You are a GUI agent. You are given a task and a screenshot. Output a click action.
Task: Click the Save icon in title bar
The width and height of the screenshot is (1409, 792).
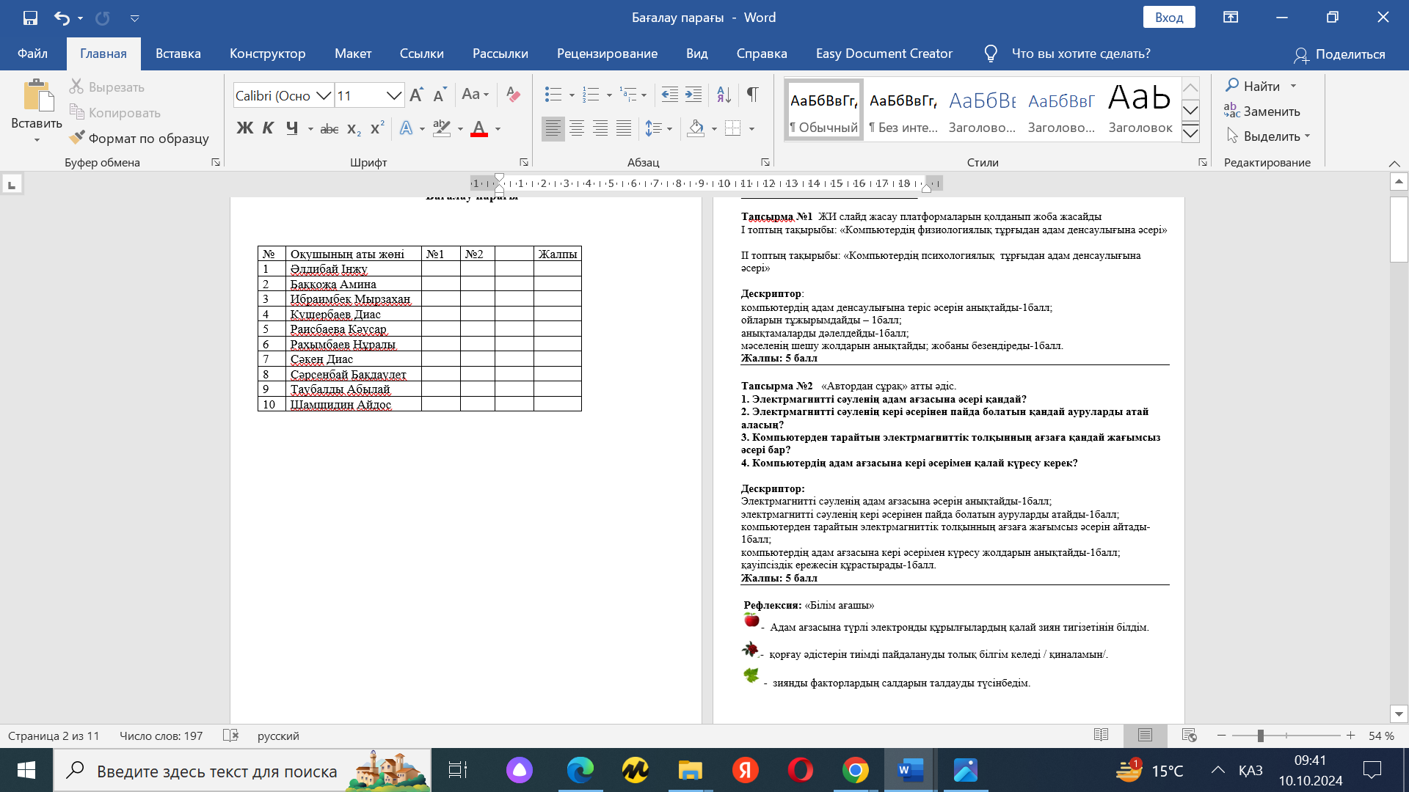pyautogui.click(x=30, y=18)
